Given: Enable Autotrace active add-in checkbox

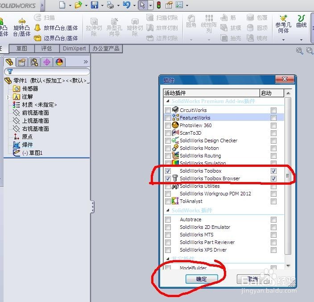Looking at the screenshot, I should [168, 219].
